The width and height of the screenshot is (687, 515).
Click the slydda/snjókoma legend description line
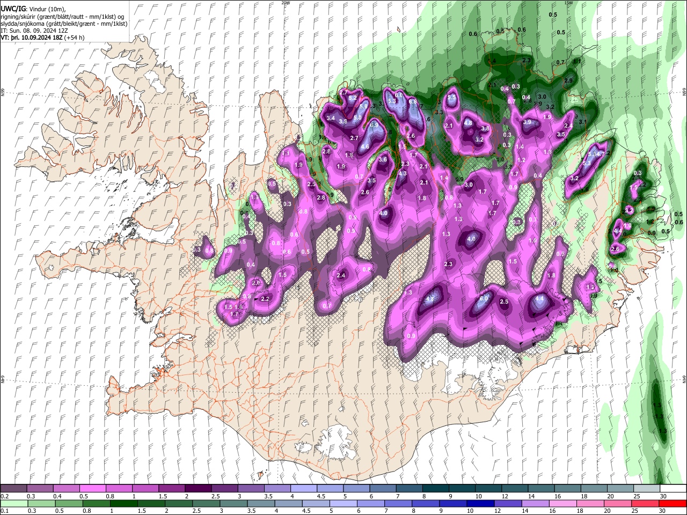(x=64, y=24)
